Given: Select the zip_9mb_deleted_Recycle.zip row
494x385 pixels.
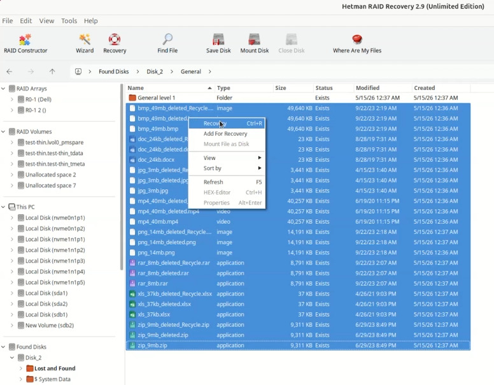Looking at the screenshot, I should [x=298, y=324].
